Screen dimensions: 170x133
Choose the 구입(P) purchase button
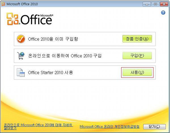point(137,55)
